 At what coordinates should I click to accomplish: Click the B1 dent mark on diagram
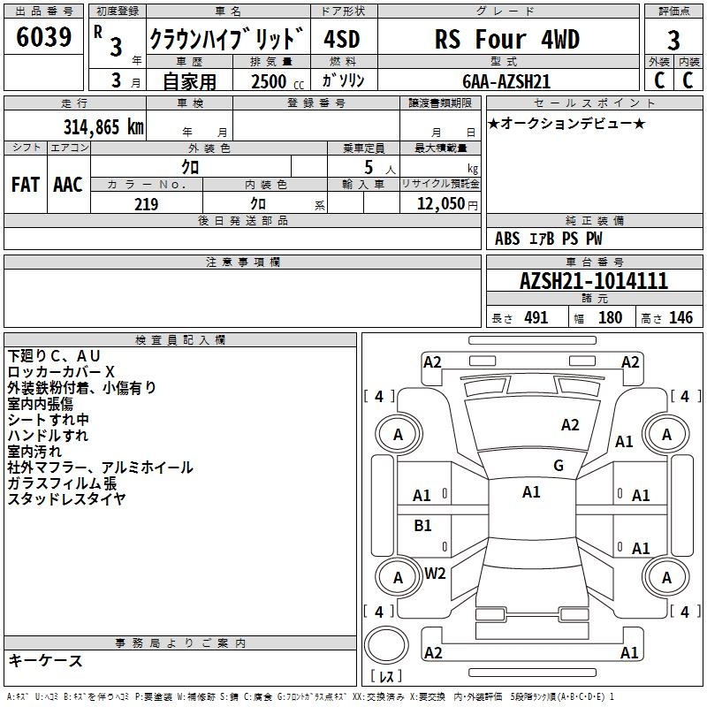(422, 526)
